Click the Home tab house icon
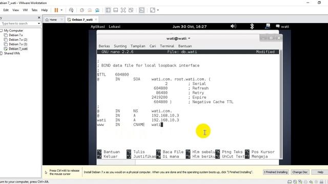The height and width of the screenshot is (184, 328). point(47,19)
